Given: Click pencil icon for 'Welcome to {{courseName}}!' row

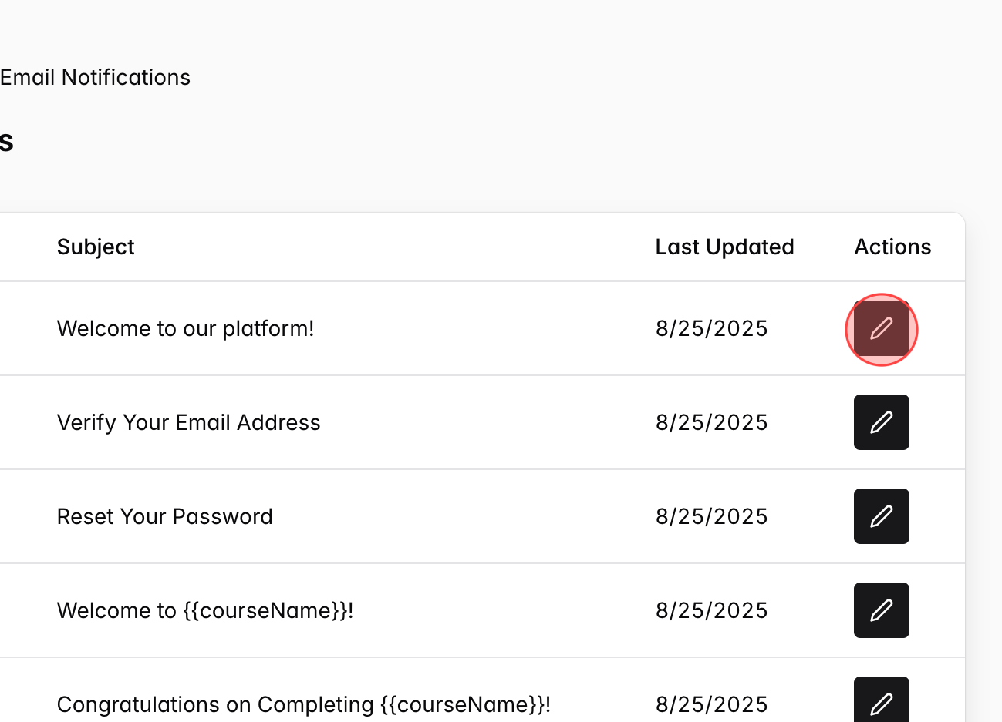Looking at the screenshot, I should pos(881,610).
